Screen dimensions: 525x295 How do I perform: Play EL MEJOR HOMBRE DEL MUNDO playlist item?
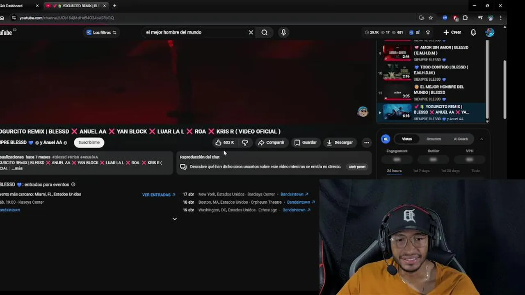431,92
